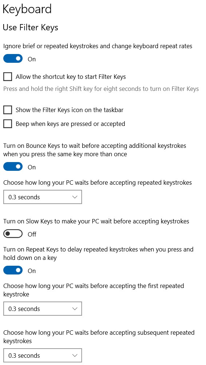Switch off the Repeat Keys toggle

point(13,270)
